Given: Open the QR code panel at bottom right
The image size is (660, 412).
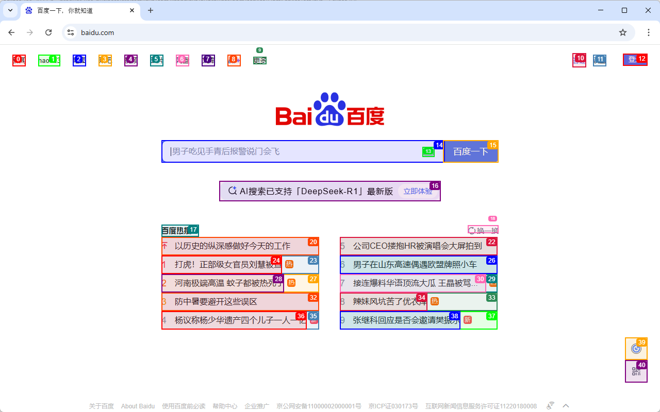Looking at the screenshot, I should 636,371.
